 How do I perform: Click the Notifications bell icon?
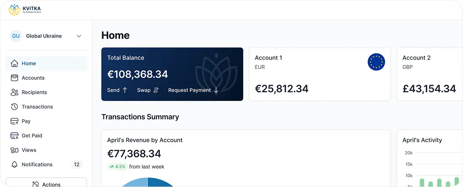click(15, 165)
